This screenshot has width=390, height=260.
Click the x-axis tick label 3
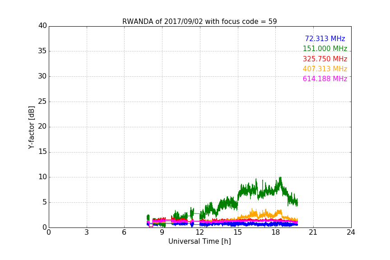(87, 232)
